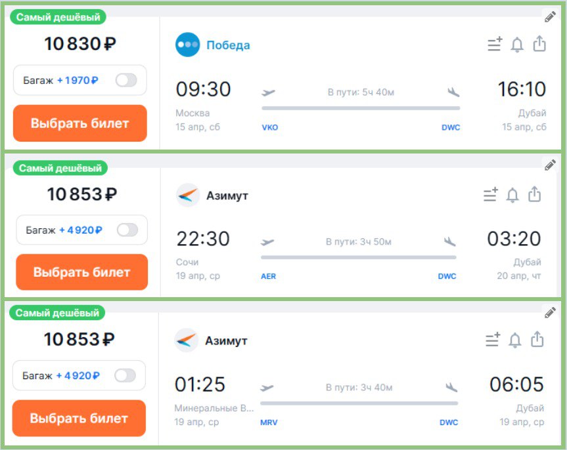Set price alert for Sochi–Dubai flight
Viewport: 567px width, 450px height.
coord(512,195)
